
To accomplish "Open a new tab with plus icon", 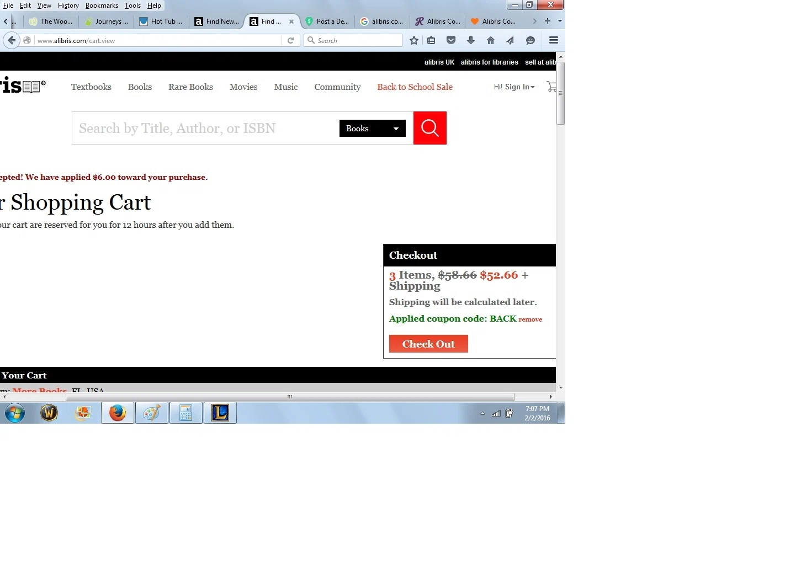I will (548, 21).
